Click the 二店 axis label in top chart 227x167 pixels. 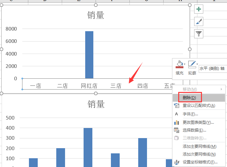coord(62,86)
